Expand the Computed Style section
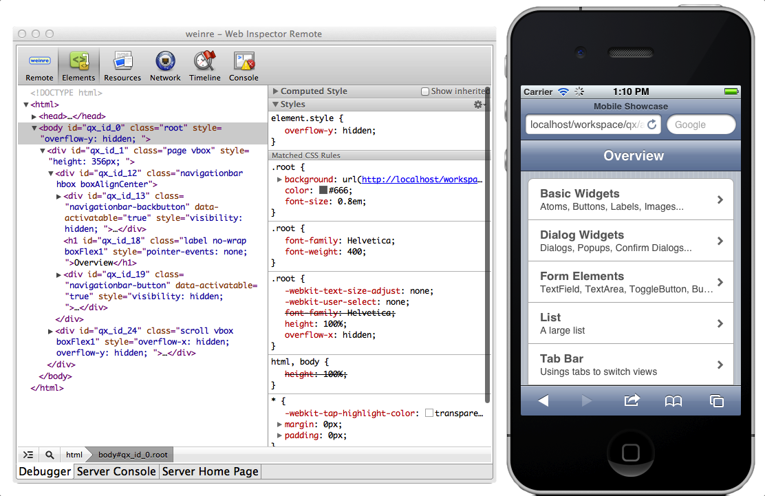The height and width of the screenshot is (496, 765). 276,91
